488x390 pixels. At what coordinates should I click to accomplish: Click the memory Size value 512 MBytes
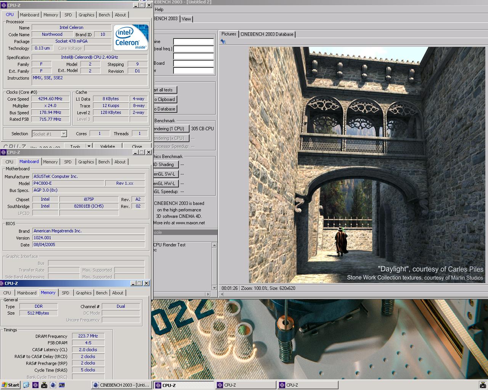(x=39, y=313)
